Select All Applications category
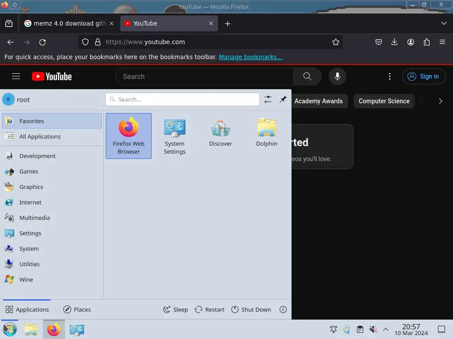 point(52,136)
